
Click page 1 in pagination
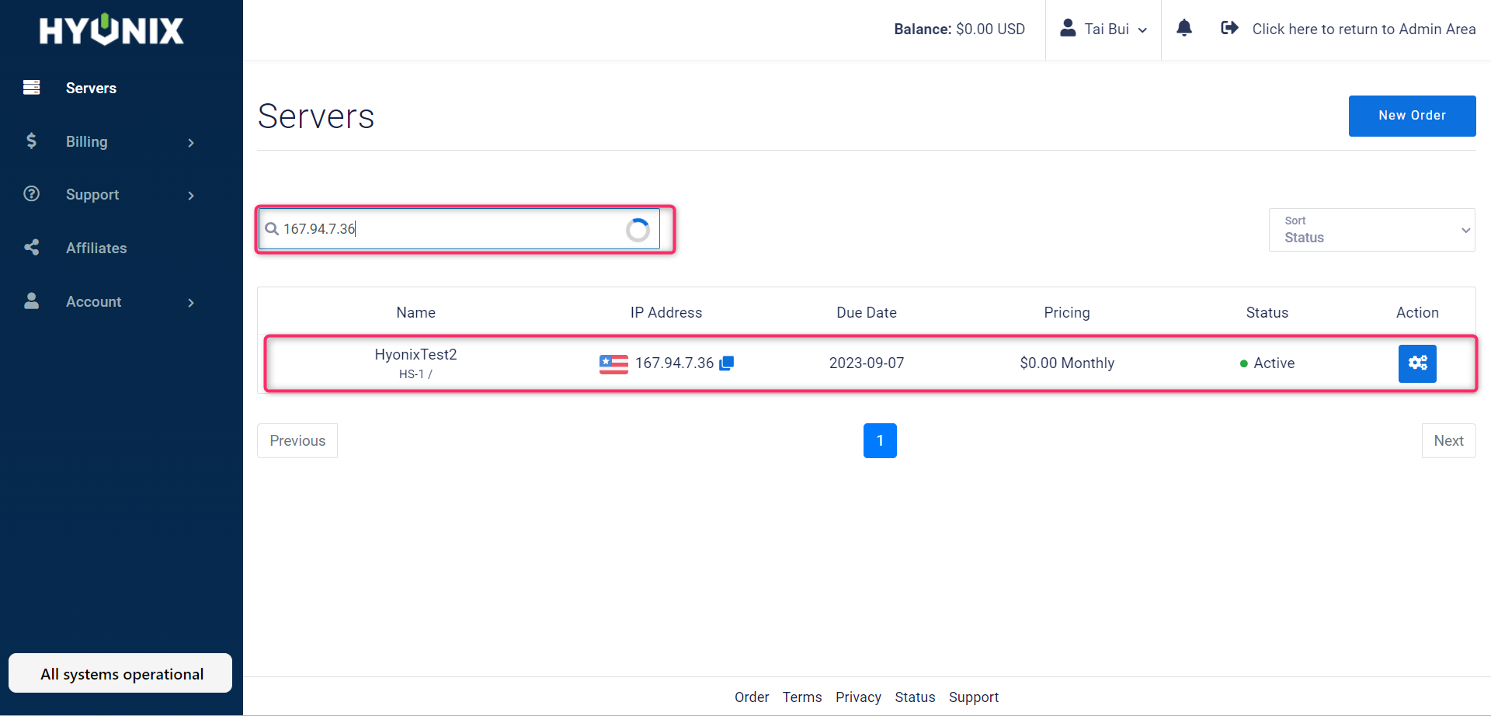[880, 440]
